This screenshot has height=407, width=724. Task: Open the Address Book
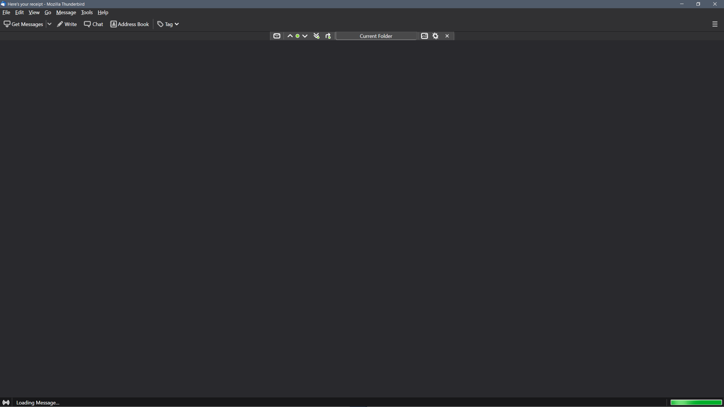(129, 24)
